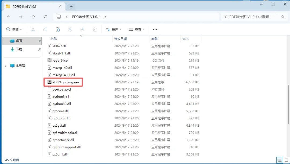Click the Share icon in toolbar
Image resolution: width=290 pixels, height=164 pixels.
click(82, 29)
